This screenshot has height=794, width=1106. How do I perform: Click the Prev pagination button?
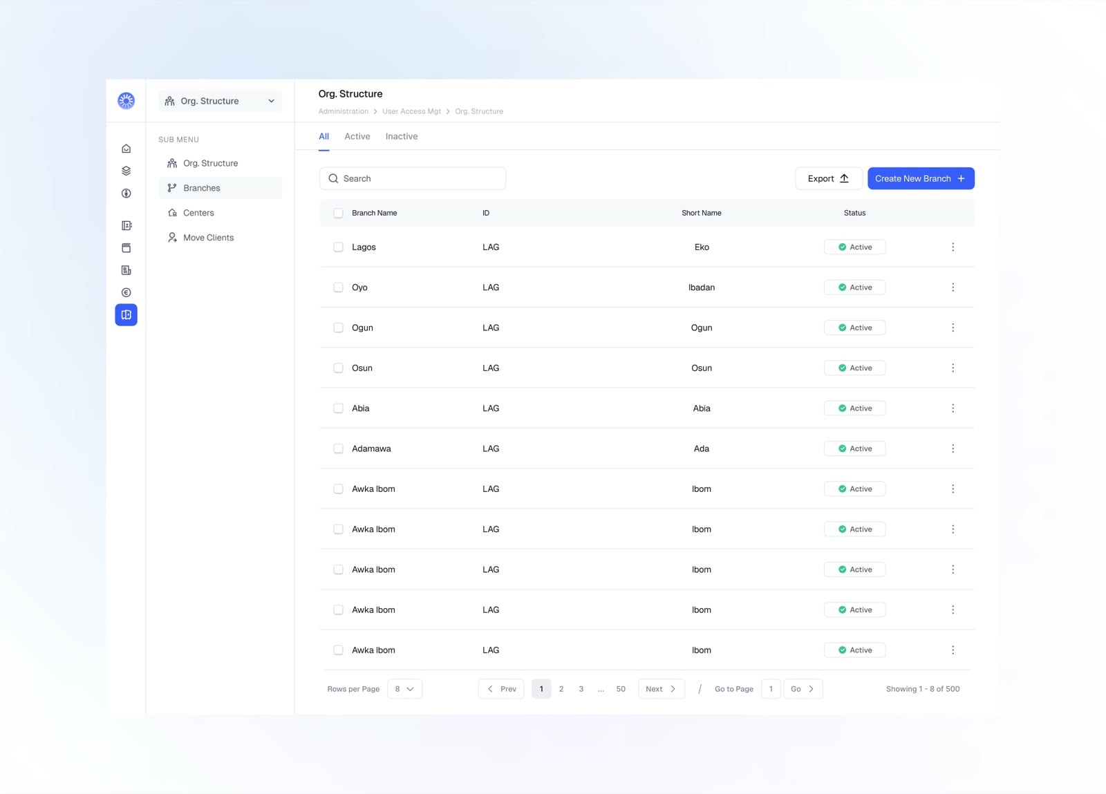pyautogui.click(x=501, y=689)
